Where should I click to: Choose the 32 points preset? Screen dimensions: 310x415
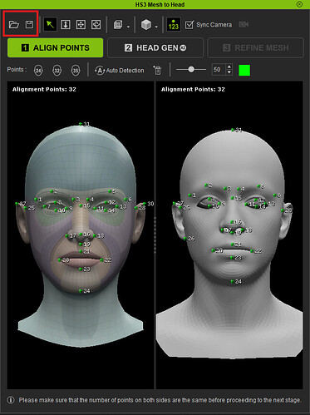pyautogui.click(x=57, y=71)
